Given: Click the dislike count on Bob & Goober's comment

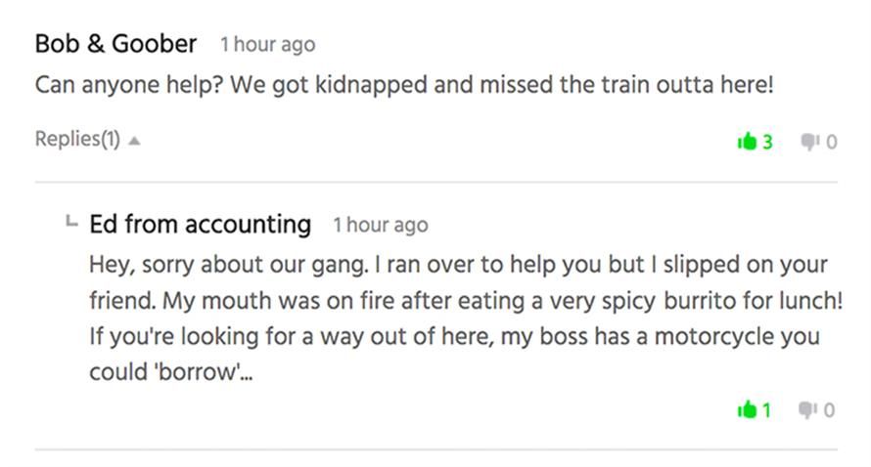Looking at the screenshot, I should point(832,142).
